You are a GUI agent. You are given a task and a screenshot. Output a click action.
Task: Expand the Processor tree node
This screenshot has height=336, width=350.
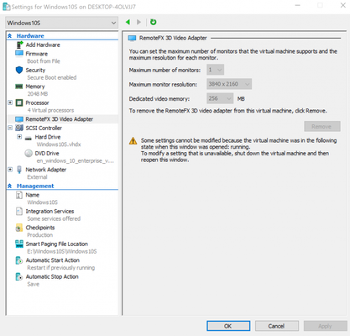(x=10, y=102)
